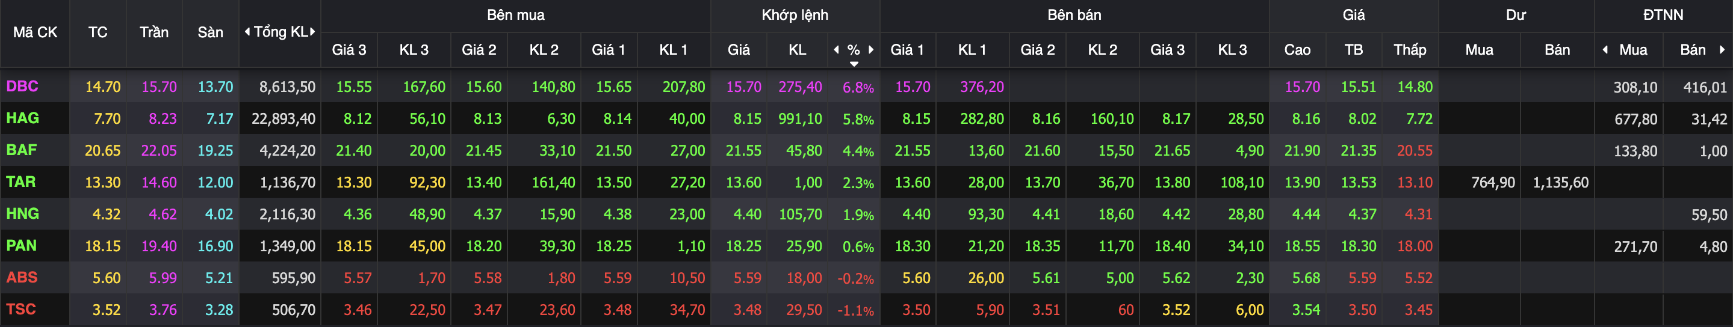Image resolution: width=1733 pixels, height=327 pixels.
Task: Click the right arrow after Tổng KL
Action: click(313, 32)
